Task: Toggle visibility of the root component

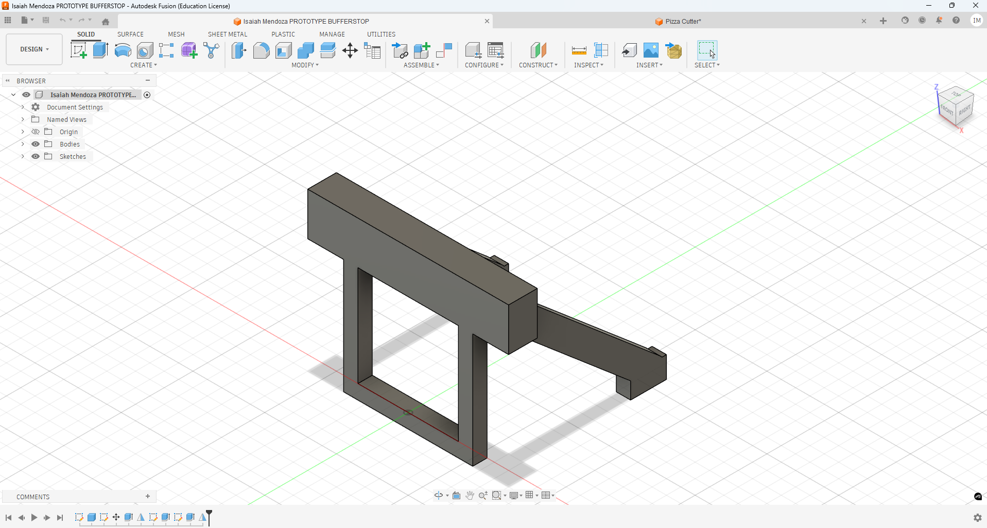Action: point(26,95)
